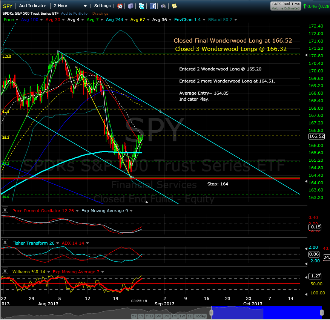Click the white up triangle marker below the chart
This screenshot has width=330, height=320.
(x=147, y=202)
